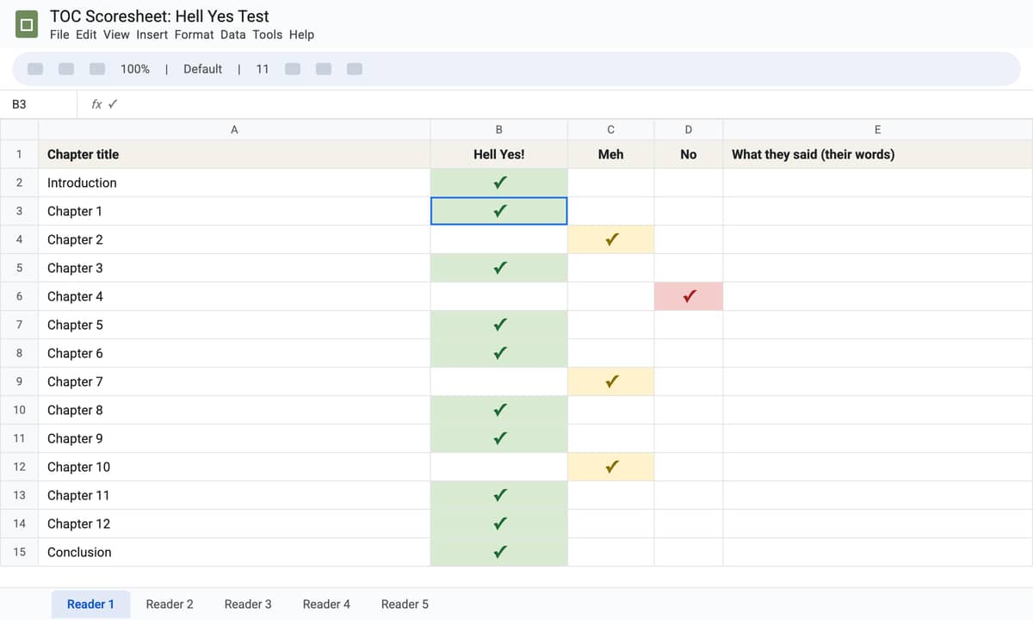Image resolution: width=1033 pixels, height=620 pixels.
Task: Click Chapter 6's green checkmark cell
Action: [499, 353]
